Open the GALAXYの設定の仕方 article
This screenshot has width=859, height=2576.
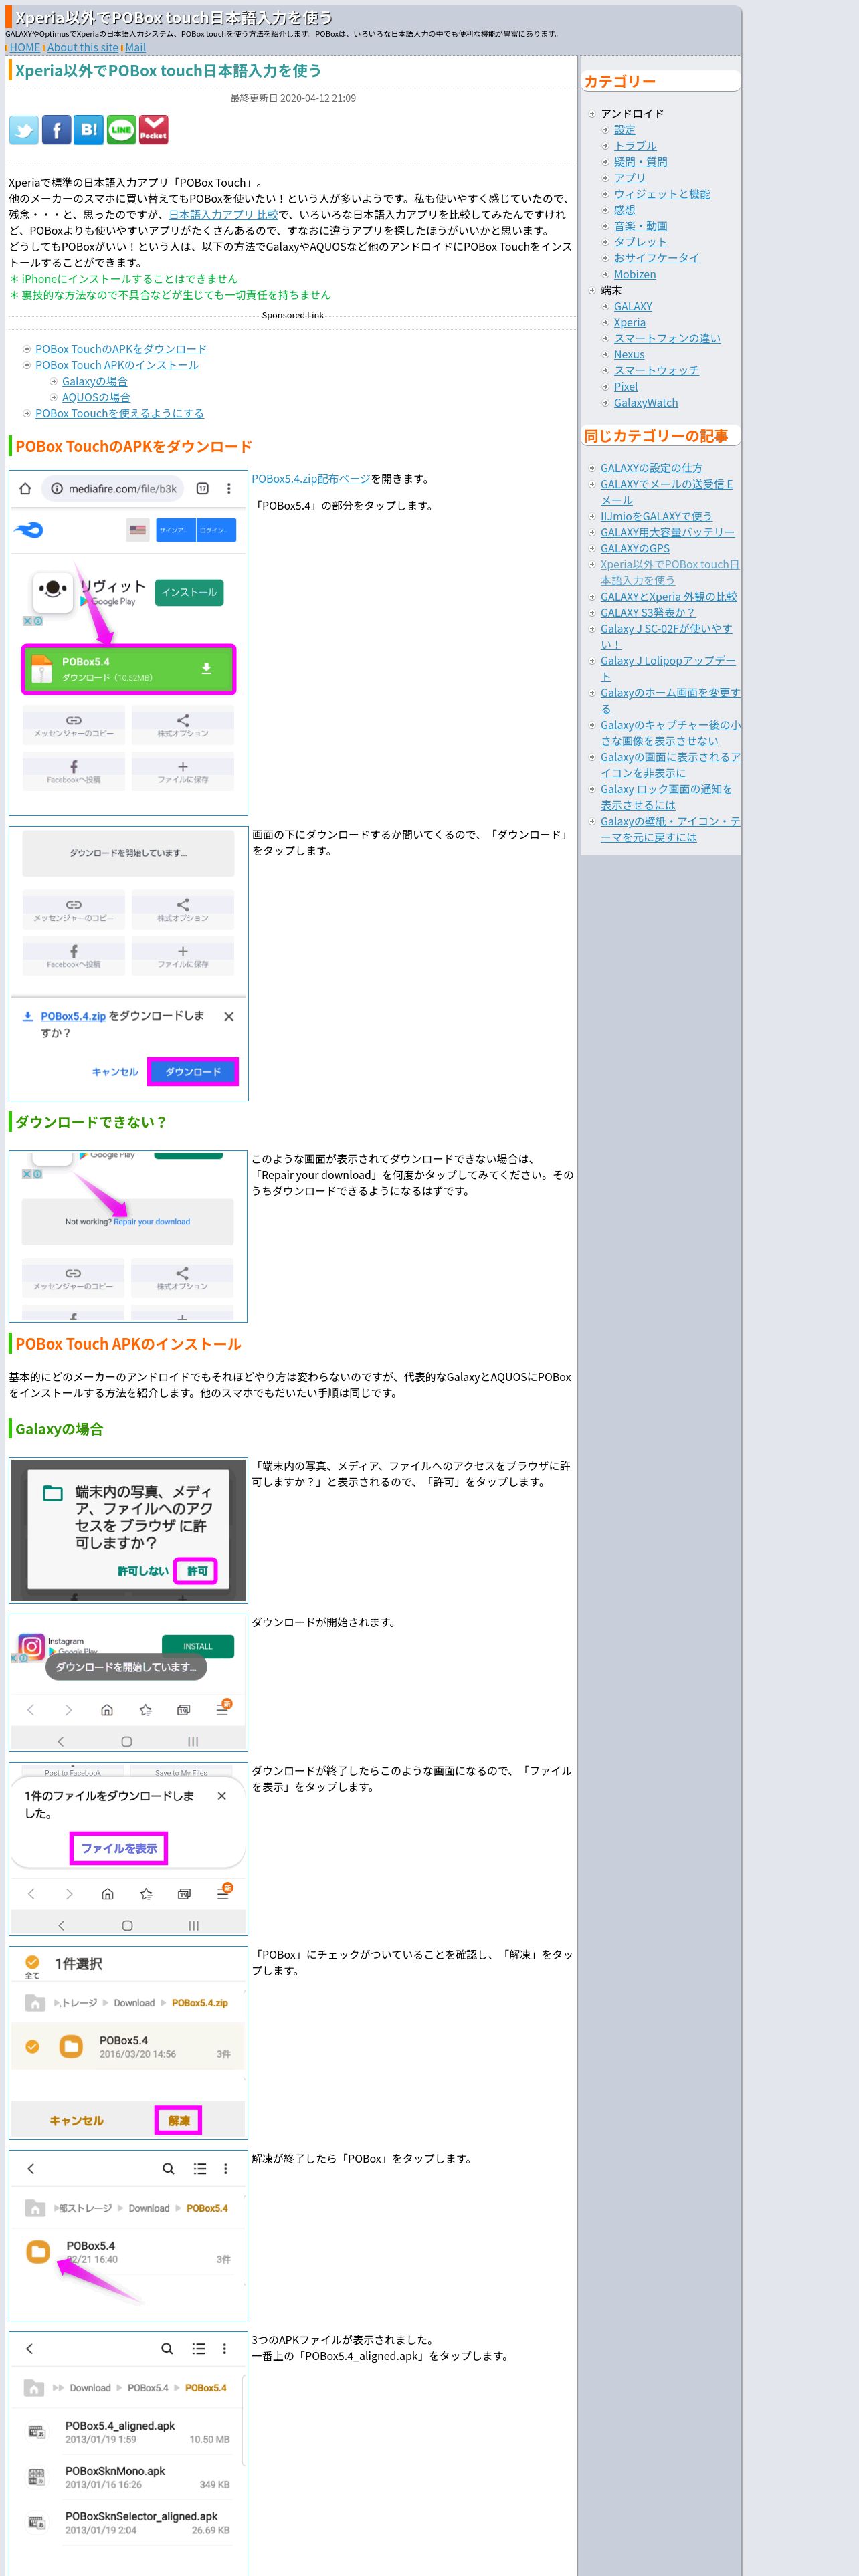[651, 468]
